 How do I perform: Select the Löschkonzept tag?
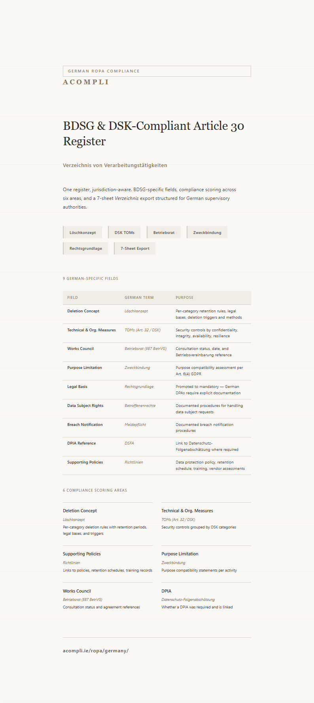[x=83, y=232]
